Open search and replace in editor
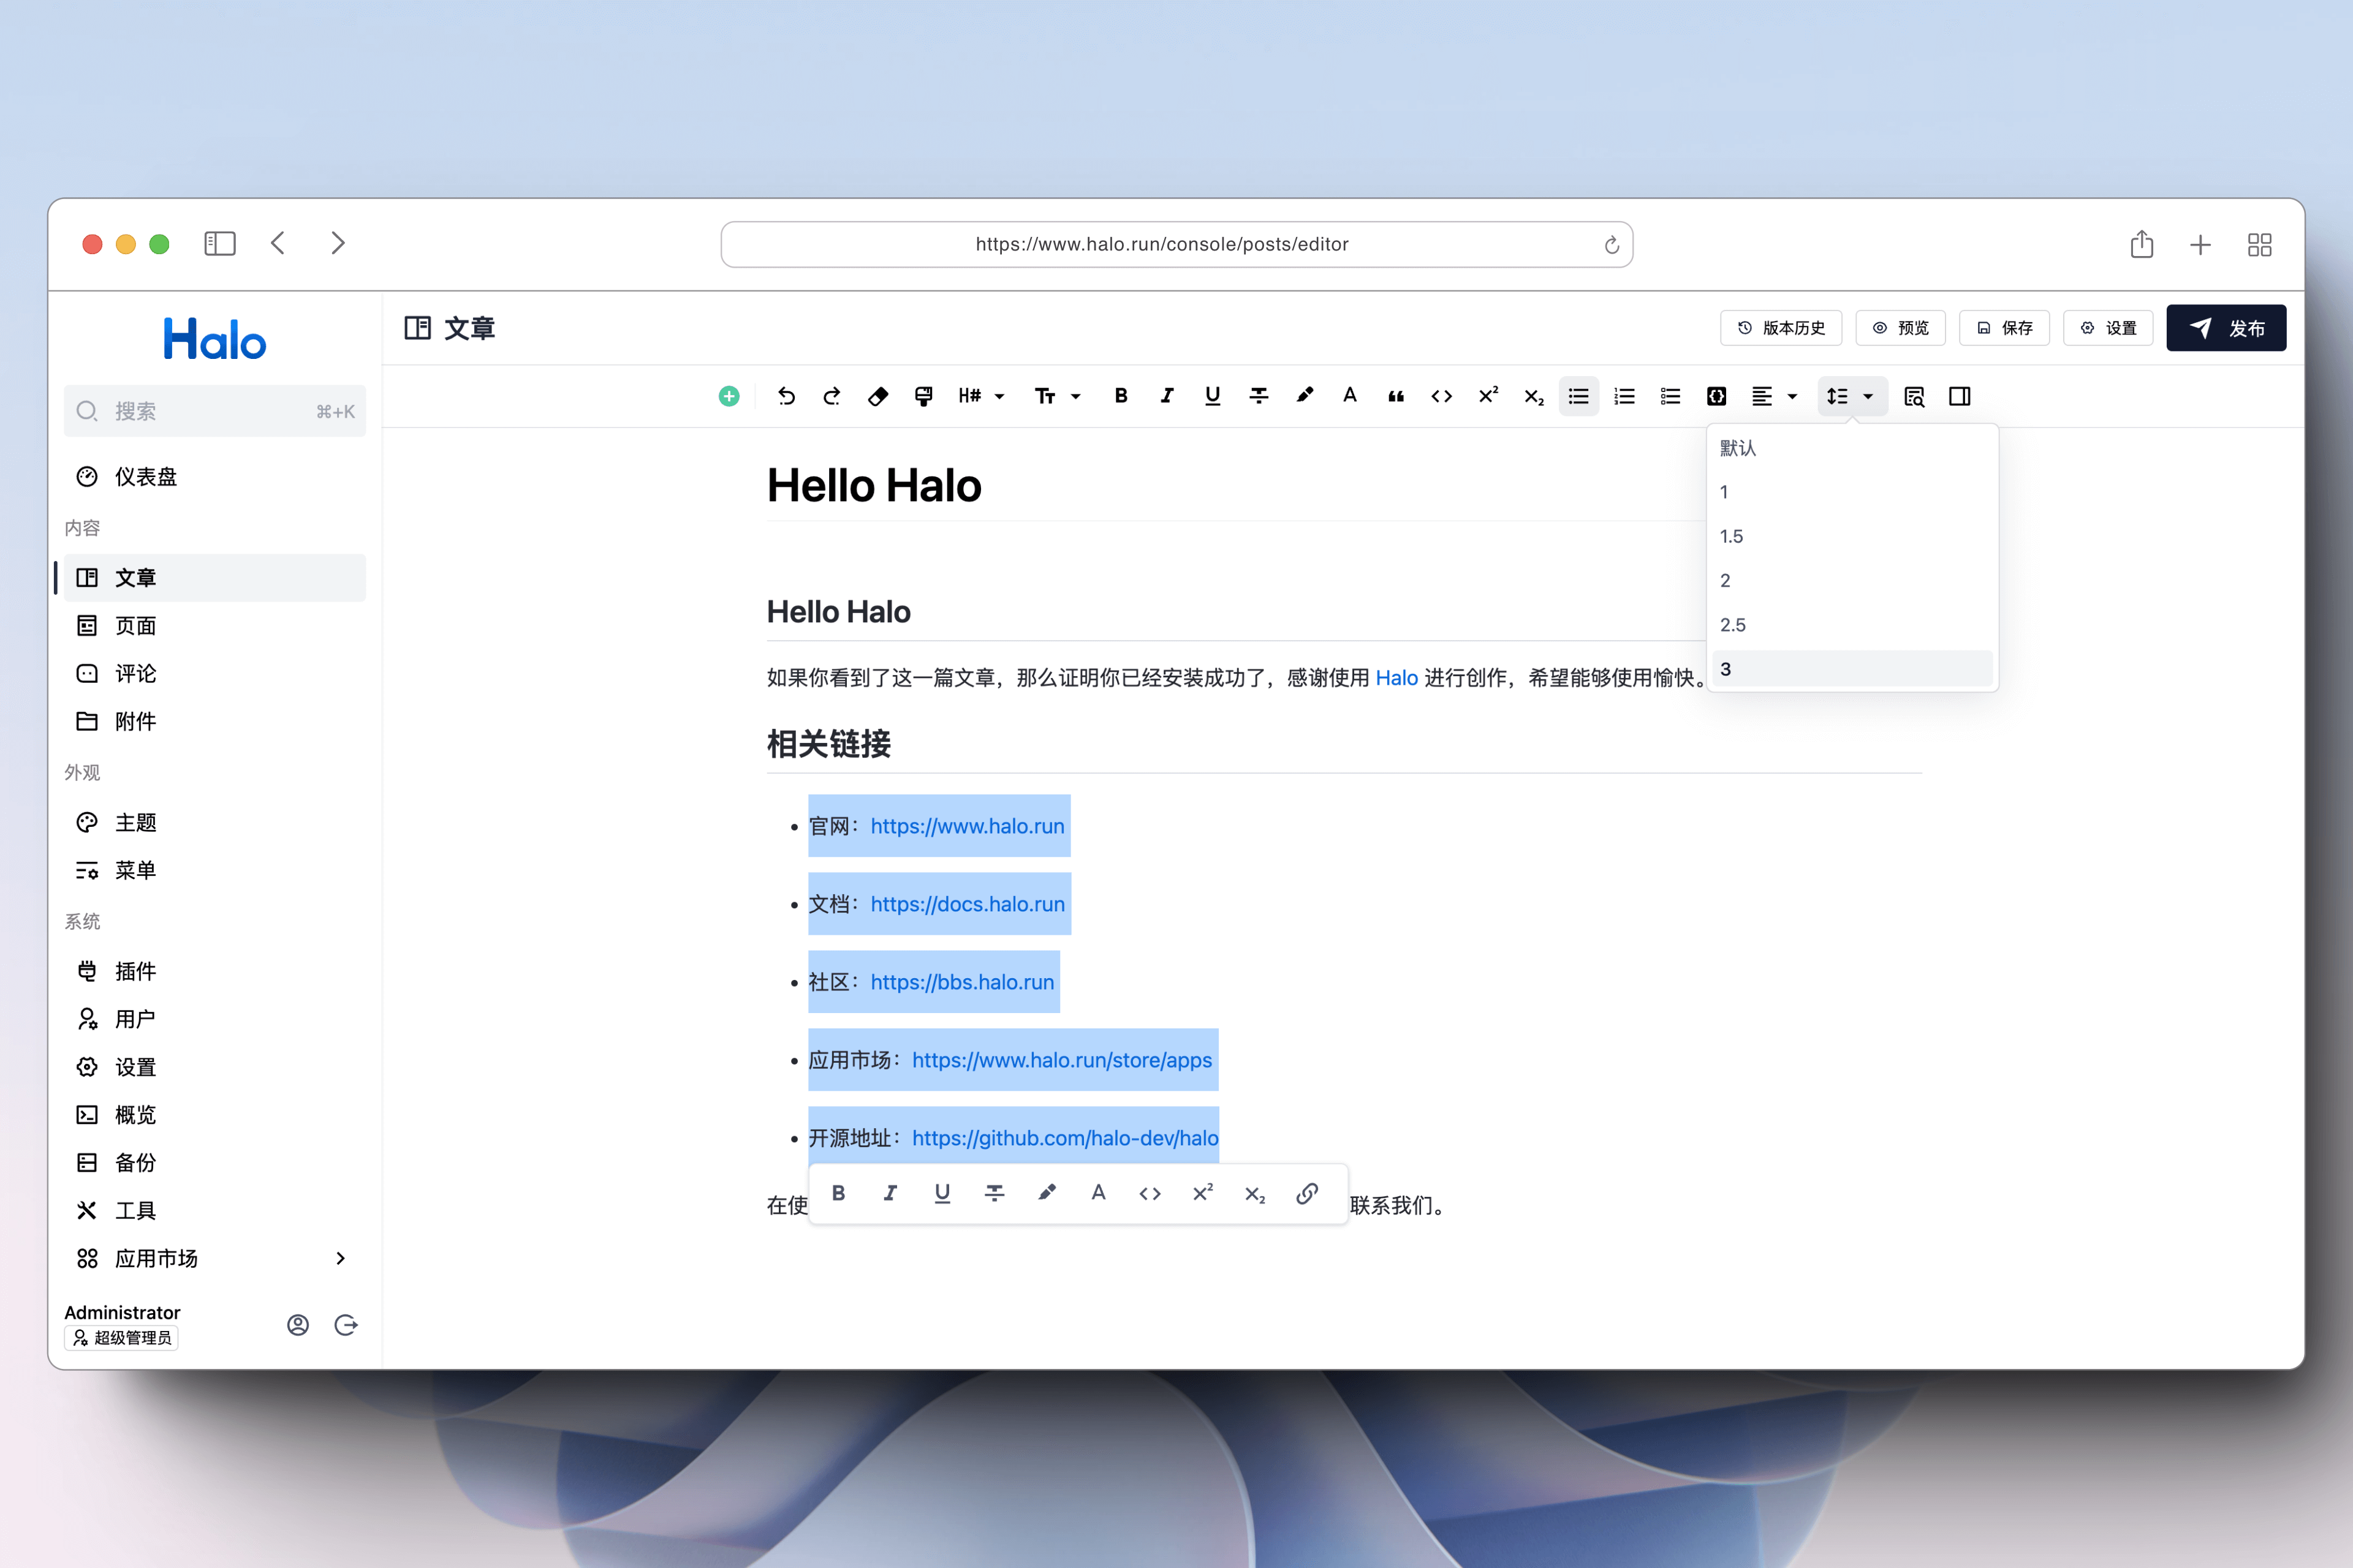 1915,396
